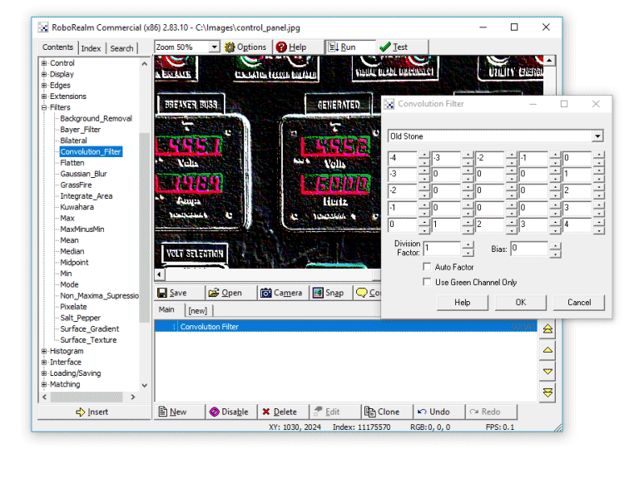The width and height of the screenshot is (639, 479).
Task: Expand the Histogram tree node
Action: [44, 351]
